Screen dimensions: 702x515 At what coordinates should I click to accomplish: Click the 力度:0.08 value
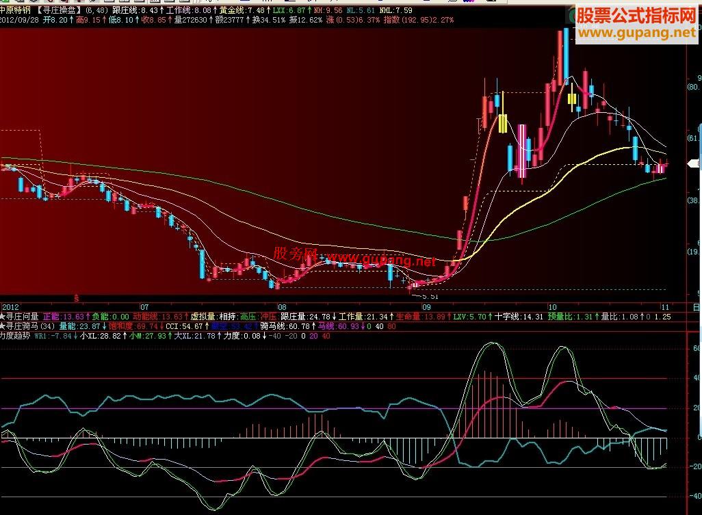click(246, 336)
